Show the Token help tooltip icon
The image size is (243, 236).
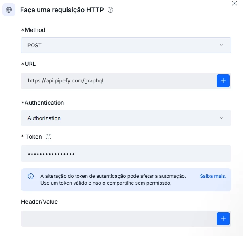click(x=49, y=137)
